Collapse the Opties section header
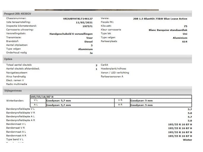The height and width of the screenshot is (152, 203). point(8,59)
